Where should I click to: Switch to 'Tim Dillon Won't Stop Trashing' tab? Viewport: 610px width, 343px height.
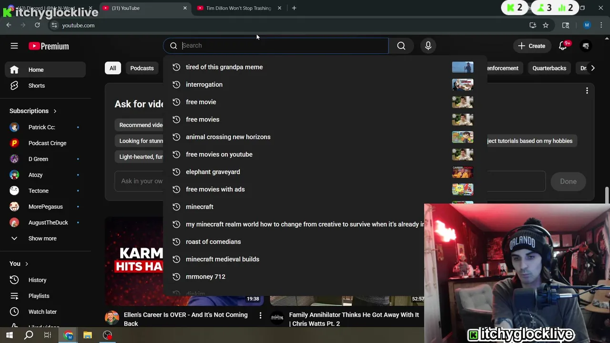pos(239,8)
